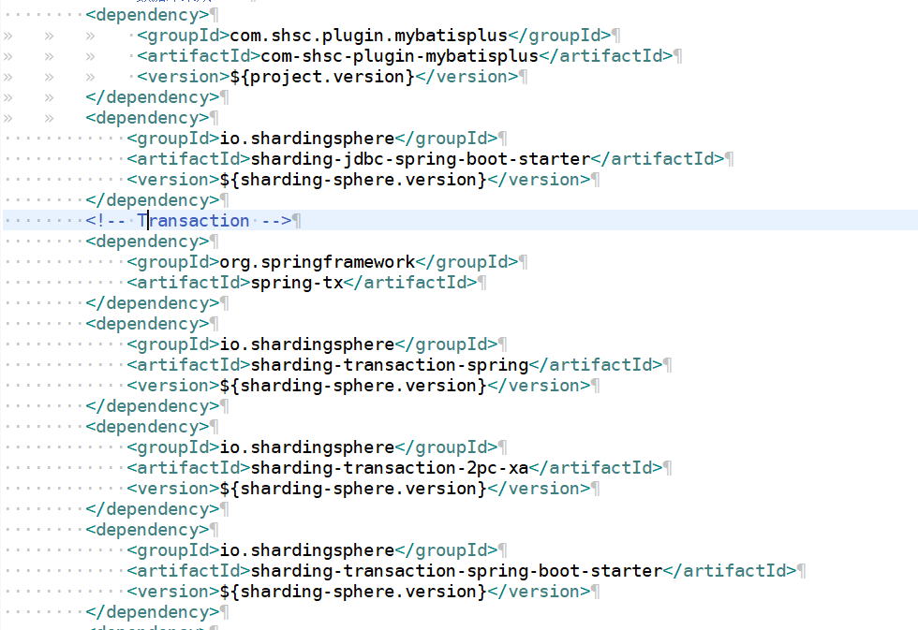This screenshot has height=630, width=918.
Task: Click io.shardingsphere groupId above sharding-transaction-spring-boot-starter
Action: click(307, 550)
